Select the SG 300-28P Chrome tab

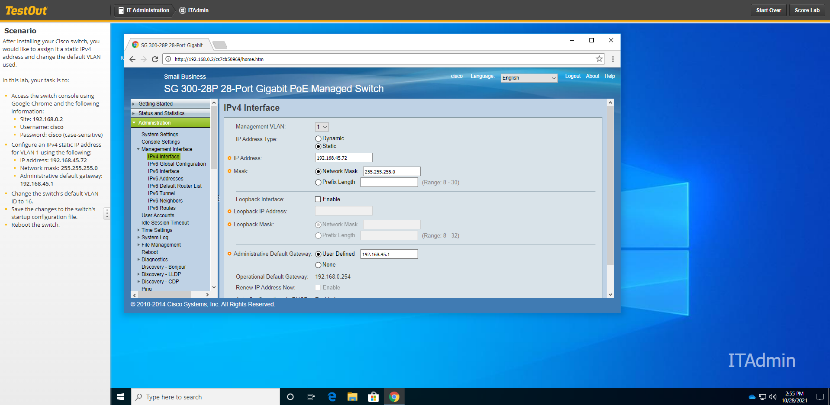click(170, 45)
